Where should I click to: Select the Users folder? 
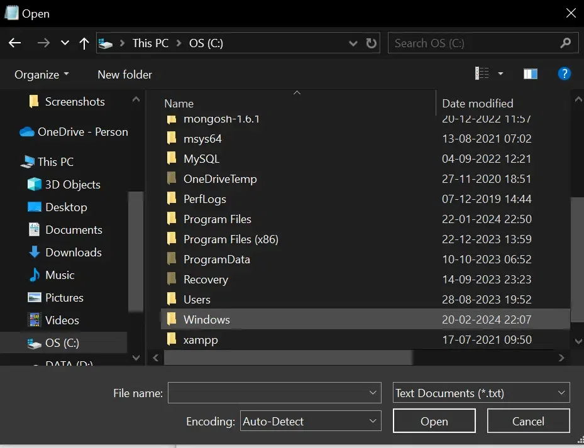(197, 300)
